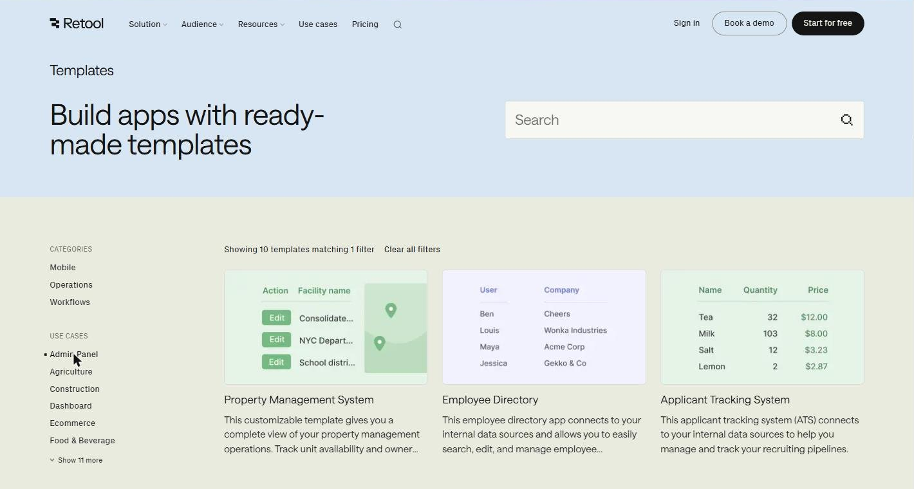Select the Agriculture use case filter
The height and width of the screenshot is (489, 914).
[71, 372]
